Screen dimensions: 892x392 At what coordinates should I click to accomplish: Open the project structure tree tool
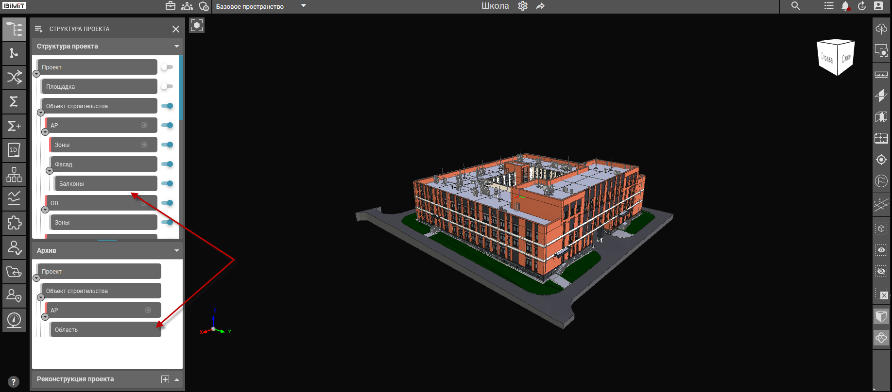(x=14, y=29)
